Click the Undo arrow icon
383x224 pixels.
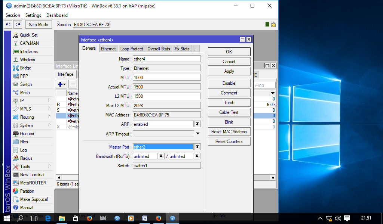coord(8,24)
